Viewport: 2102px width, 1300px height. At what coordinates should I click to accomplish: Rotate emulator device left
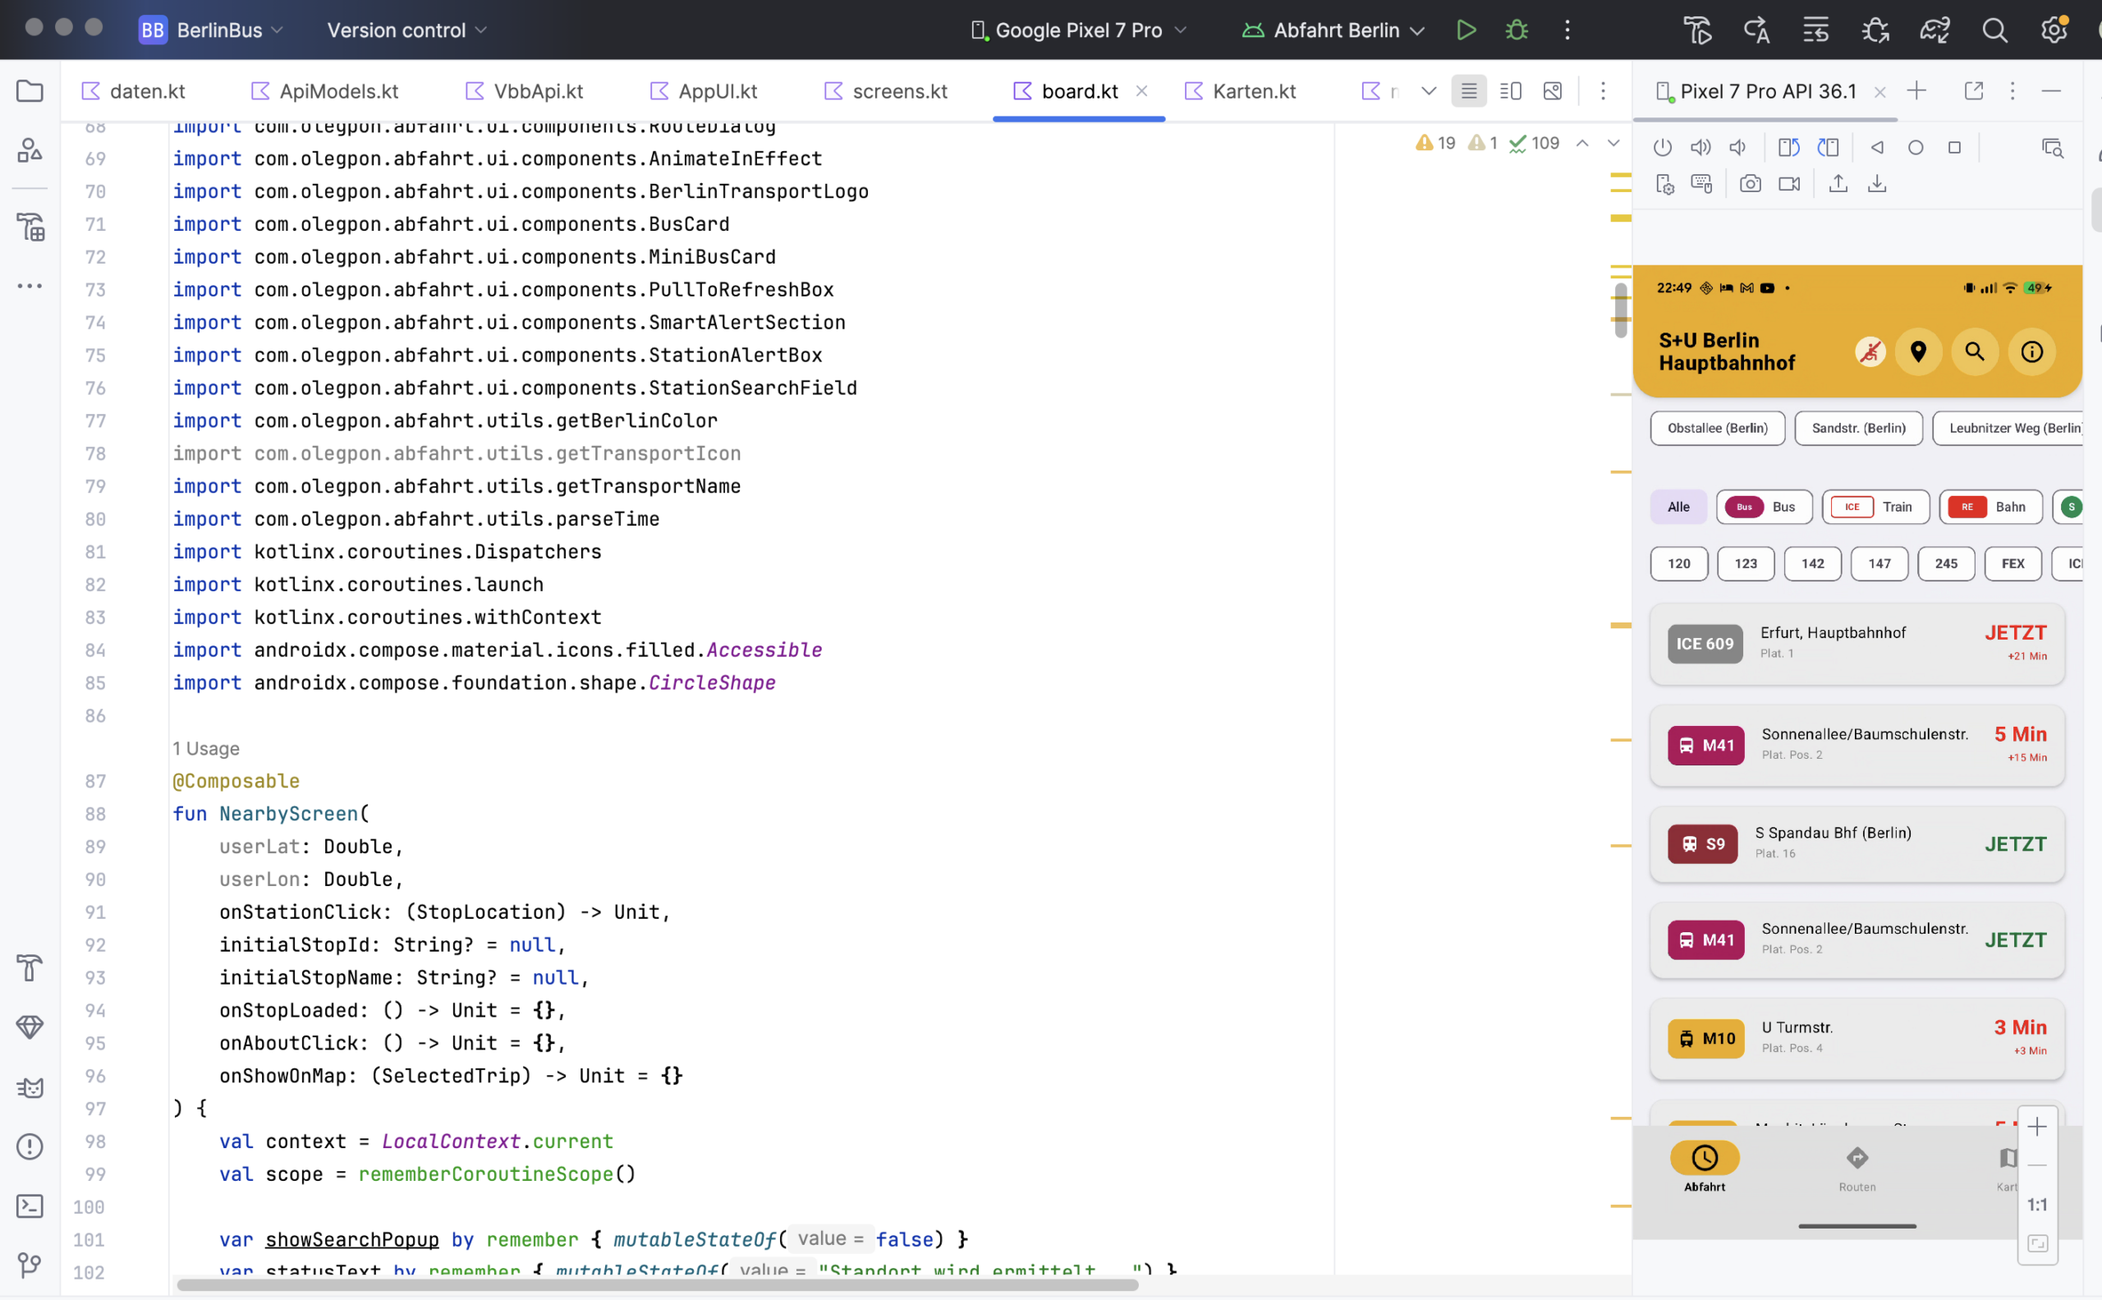click(x=1788, y=147)
